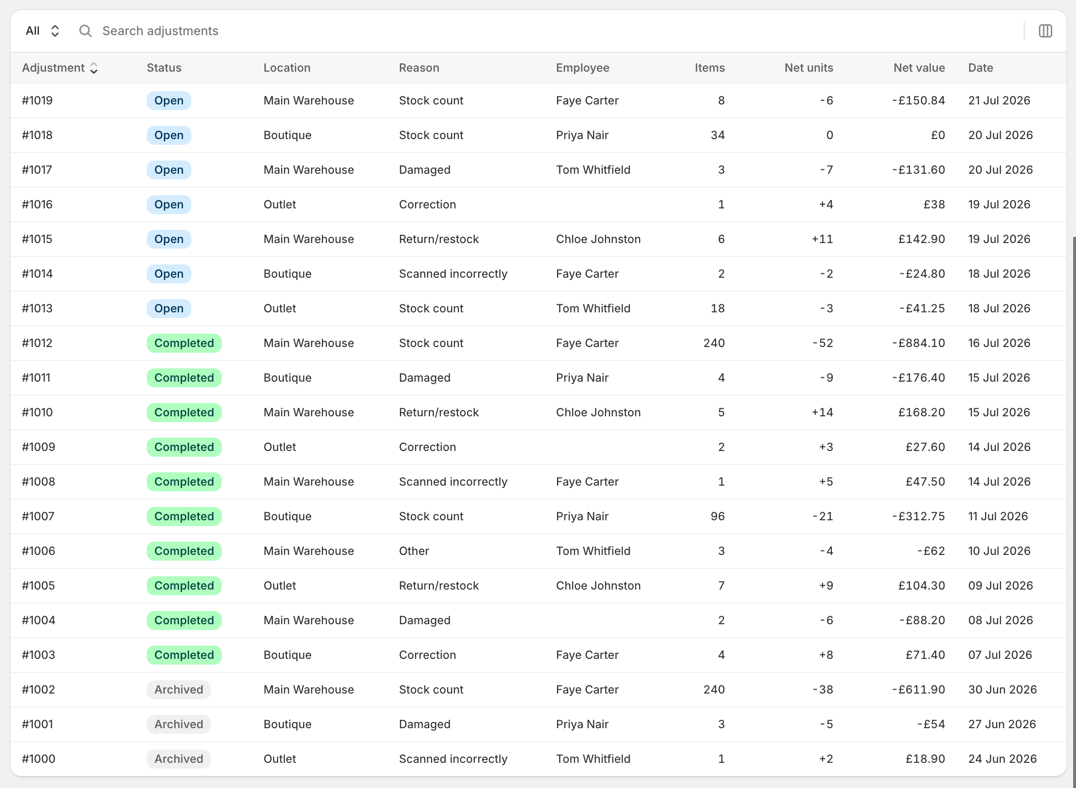Open adjustment #1018
Screen dimensions: 1076x788
point(538,135)
